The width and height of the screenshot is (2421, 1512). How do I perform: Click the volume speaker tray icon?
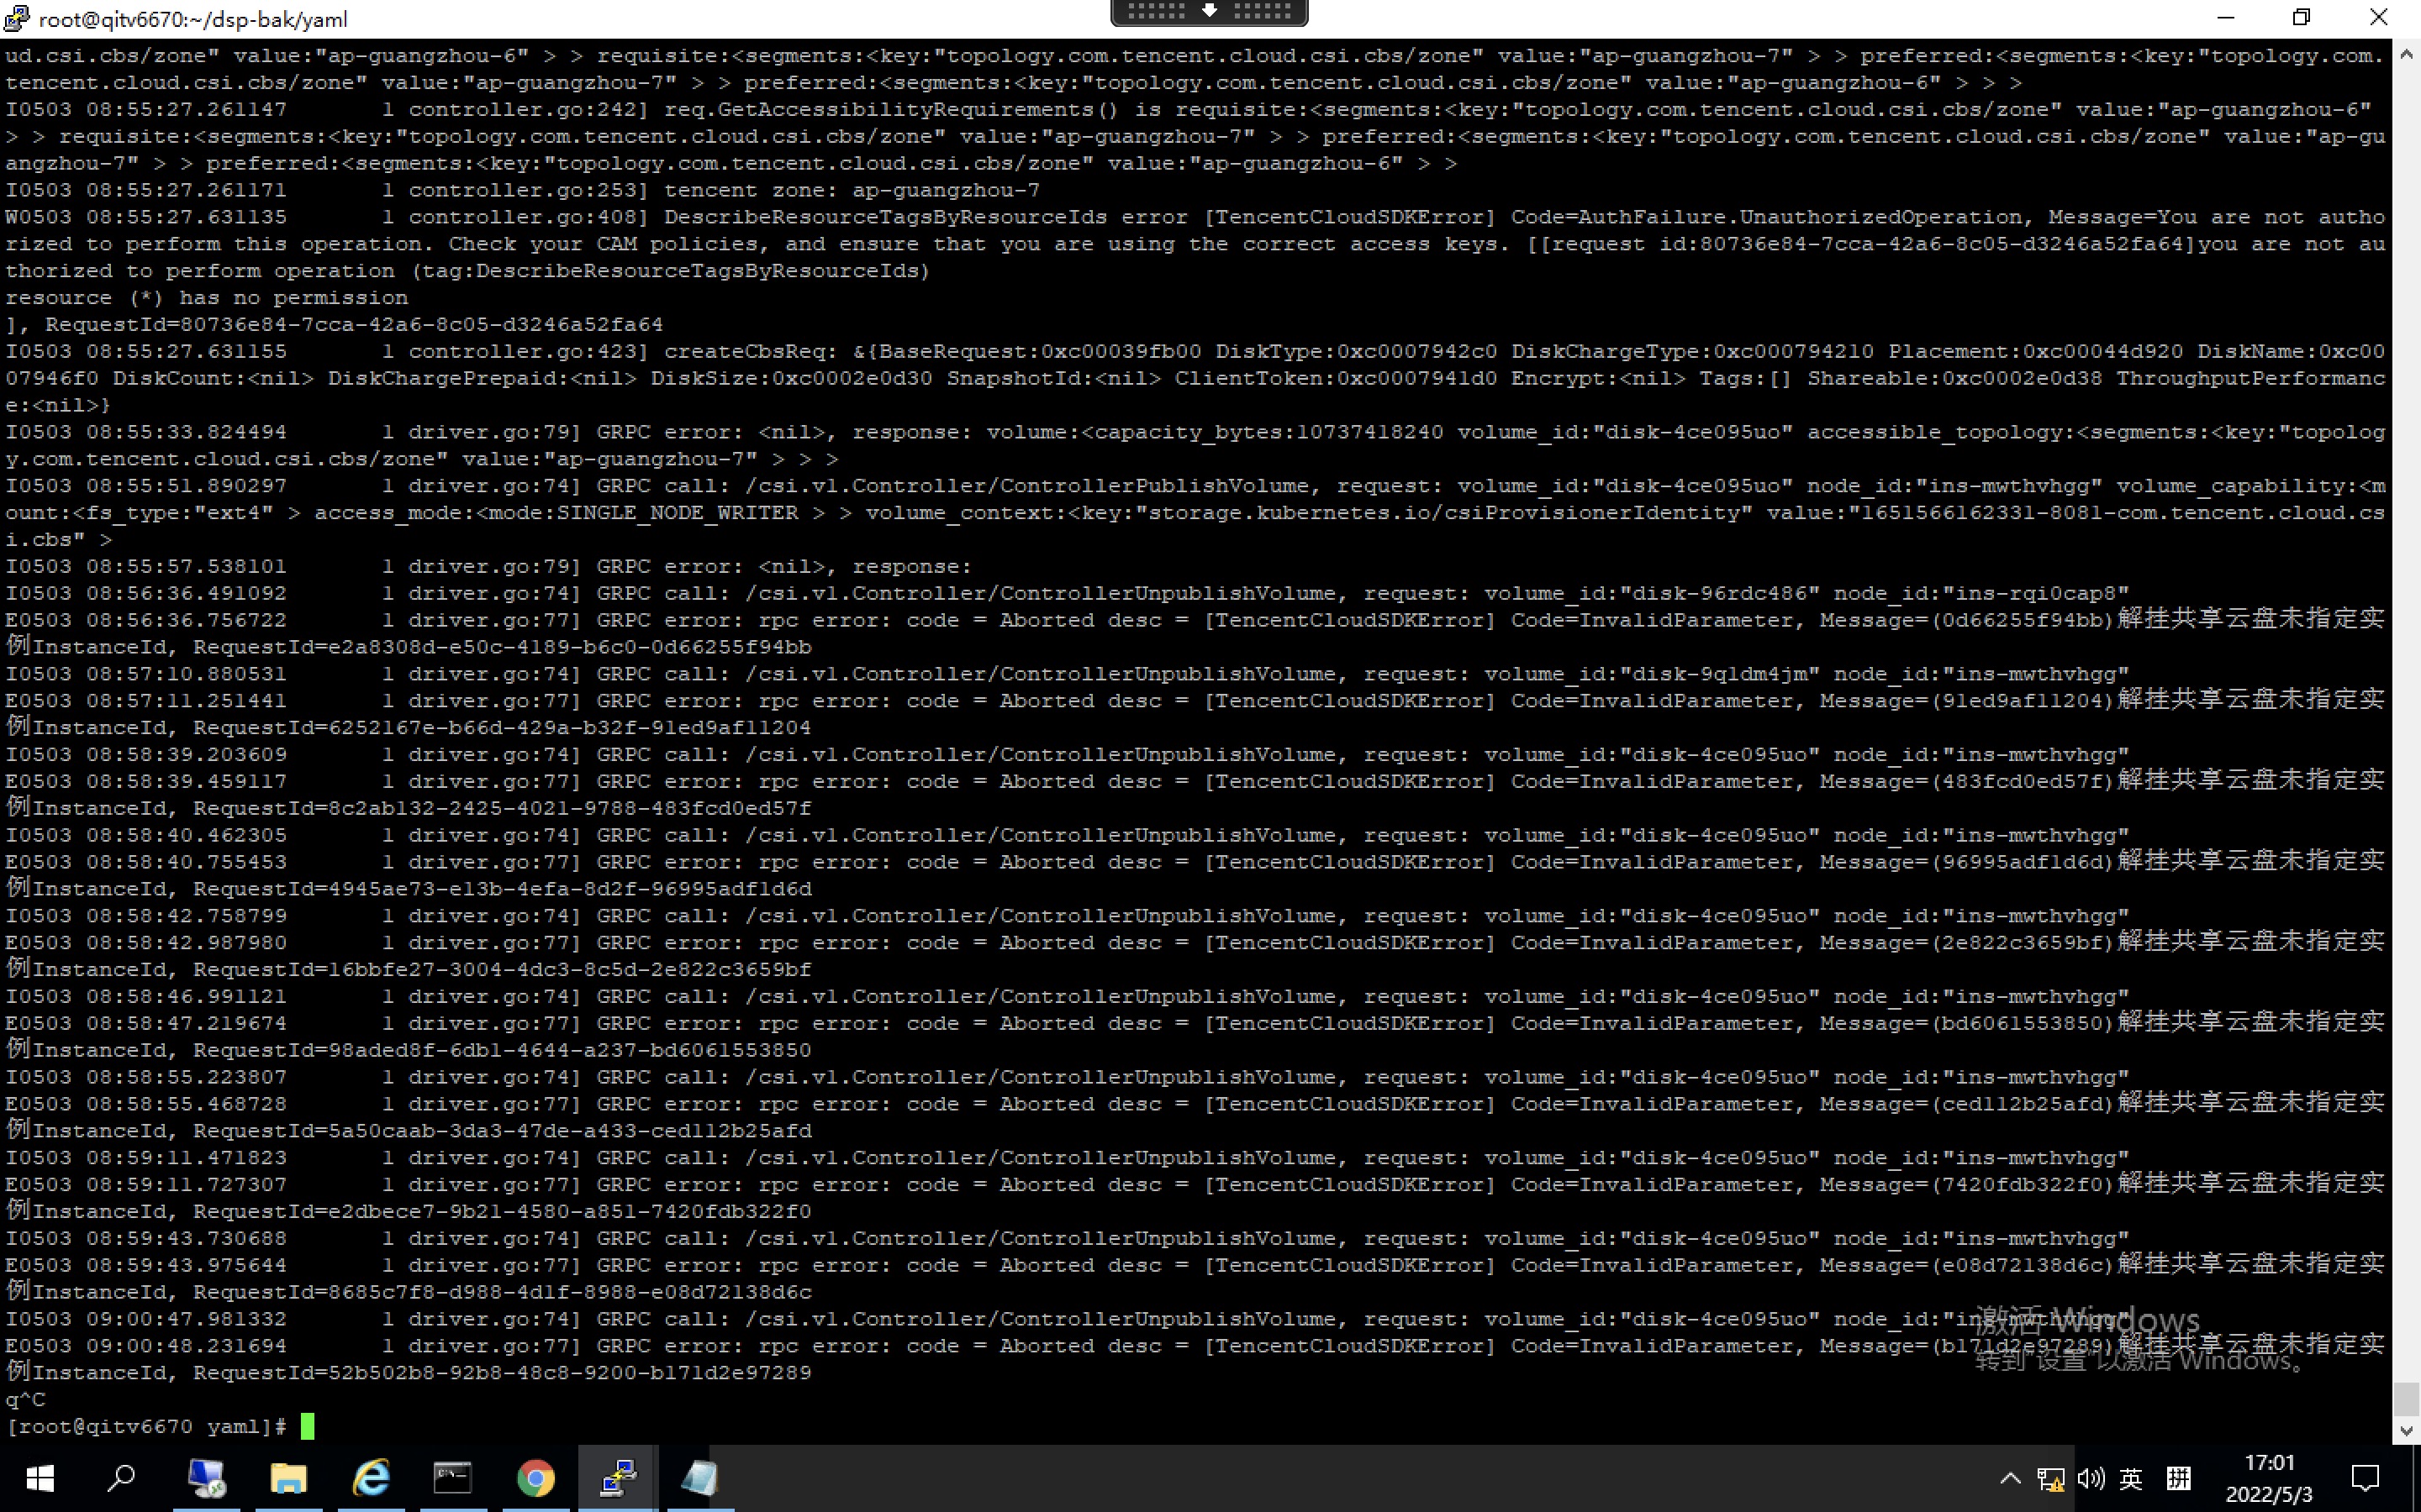(x=2090, y=1479)
